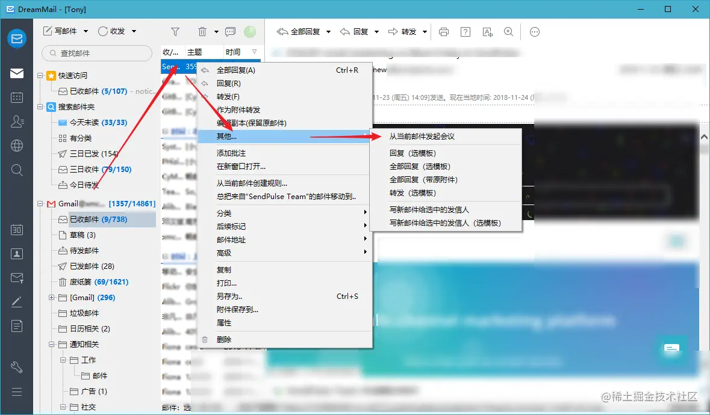Choose 写新邮件给选中的发信人 submenu entry
Image resolution: width=710 pixels, height=415 pixels.
pyautogui.click(x=446, y=210)
